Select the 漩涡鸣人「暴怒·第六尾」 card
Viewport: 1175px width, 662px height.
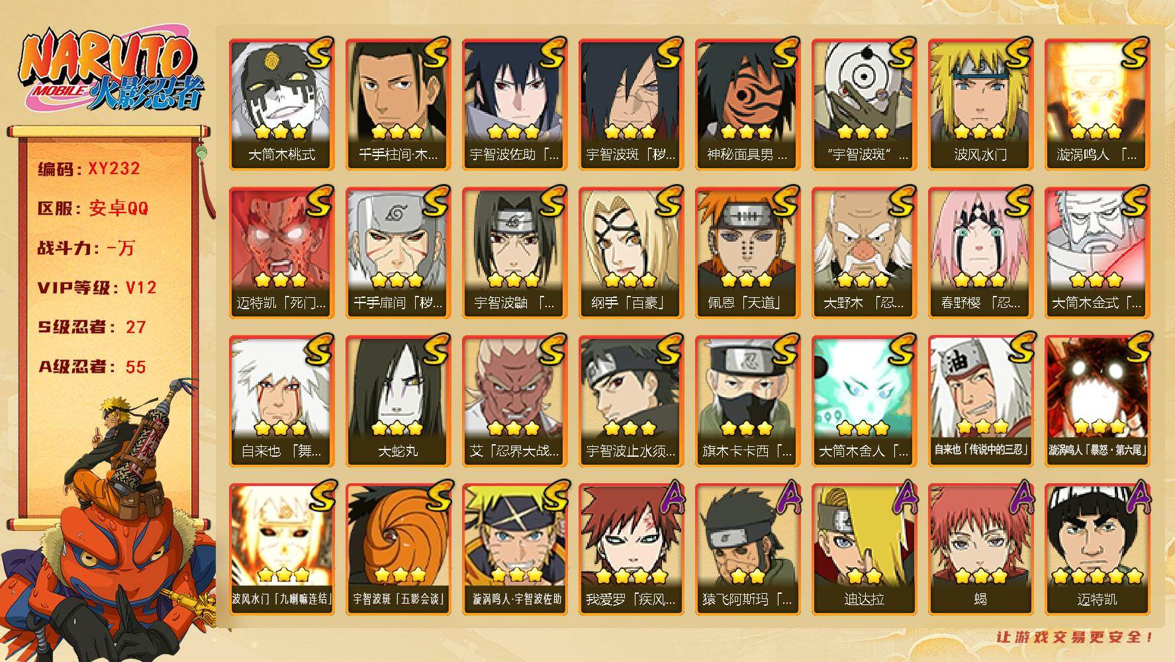coord(1097,401)
